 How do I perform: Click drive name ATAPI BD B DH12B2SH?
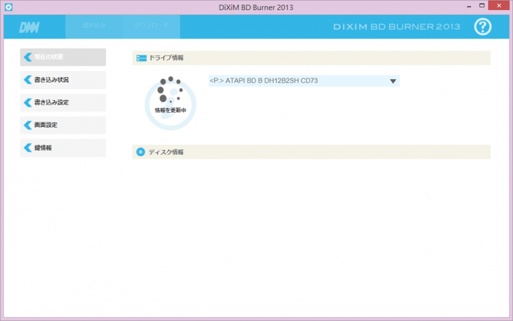pos(264,80)
